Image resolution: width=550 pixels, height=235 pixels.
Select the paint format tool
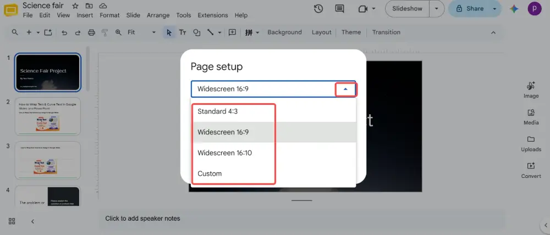point(105,32)
